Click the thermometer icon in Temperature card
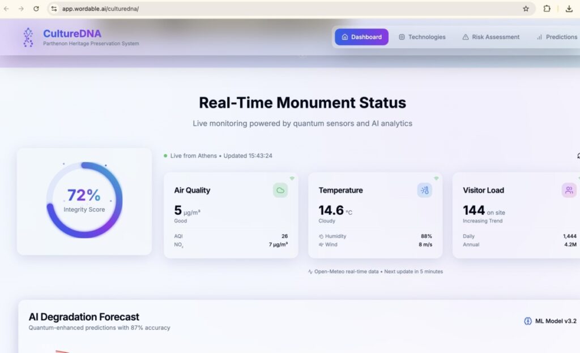The image size is (580, 353). [x=425, y=190]
